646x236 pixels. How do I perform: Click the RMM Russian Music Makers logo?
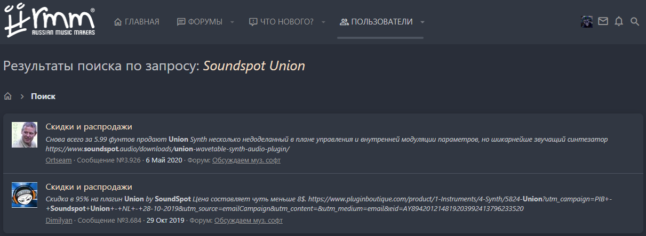[50, 21]
